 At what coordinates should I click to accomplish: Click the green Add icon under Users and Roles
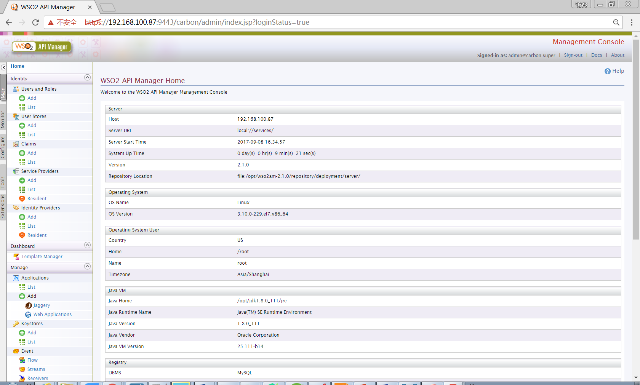[22, 98]
